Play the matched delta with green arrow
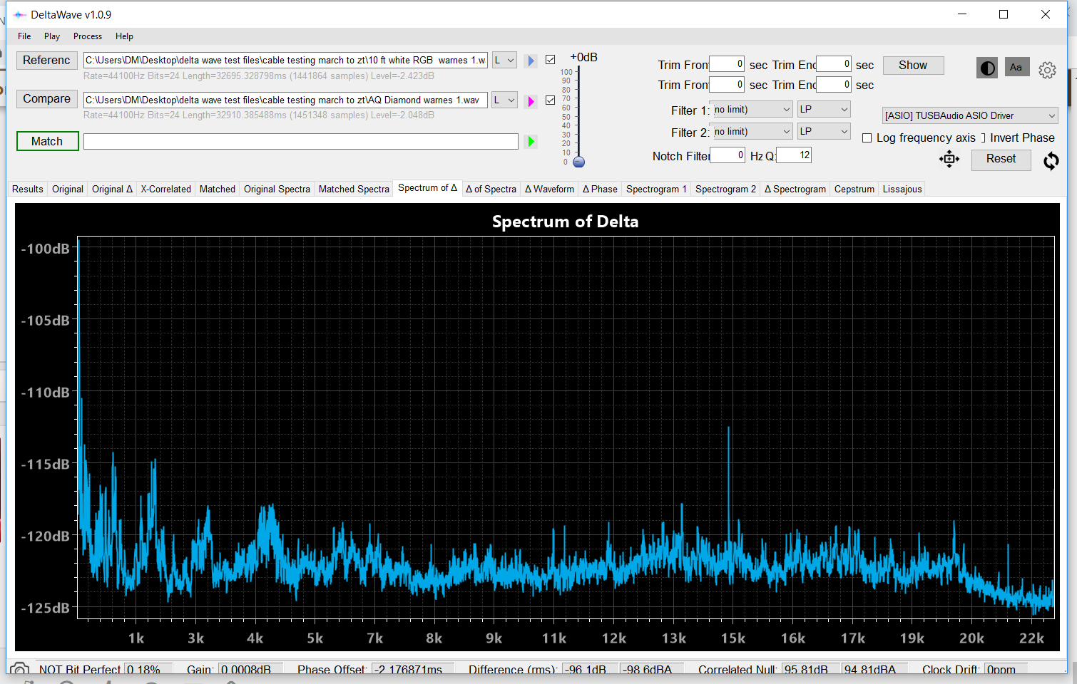Viewport: 1077px width, 684px height. pyautogui.click(x=531, y=142)
